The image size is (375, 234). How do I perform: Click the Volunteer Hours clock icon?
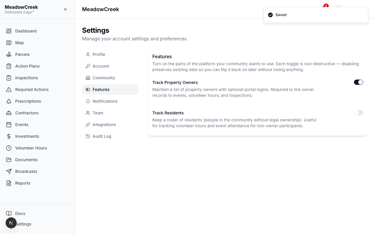click(9, 148)
